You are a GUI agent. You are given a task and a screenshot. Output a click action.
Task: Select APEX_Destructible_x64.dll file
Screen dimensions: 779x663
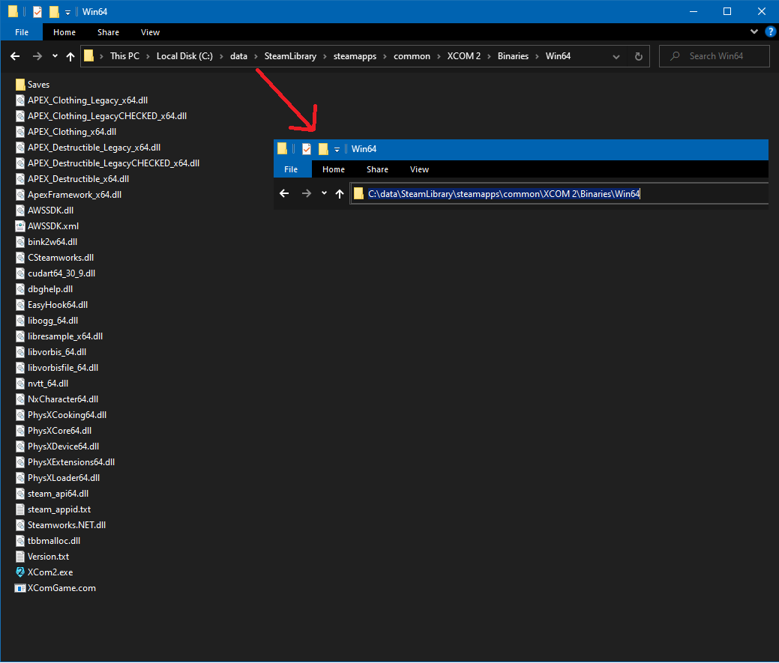click(73, 179)
